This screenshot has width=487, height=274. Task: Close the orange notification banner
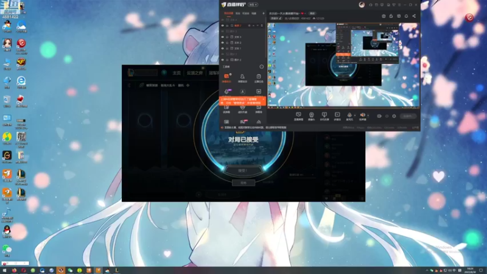264,99
